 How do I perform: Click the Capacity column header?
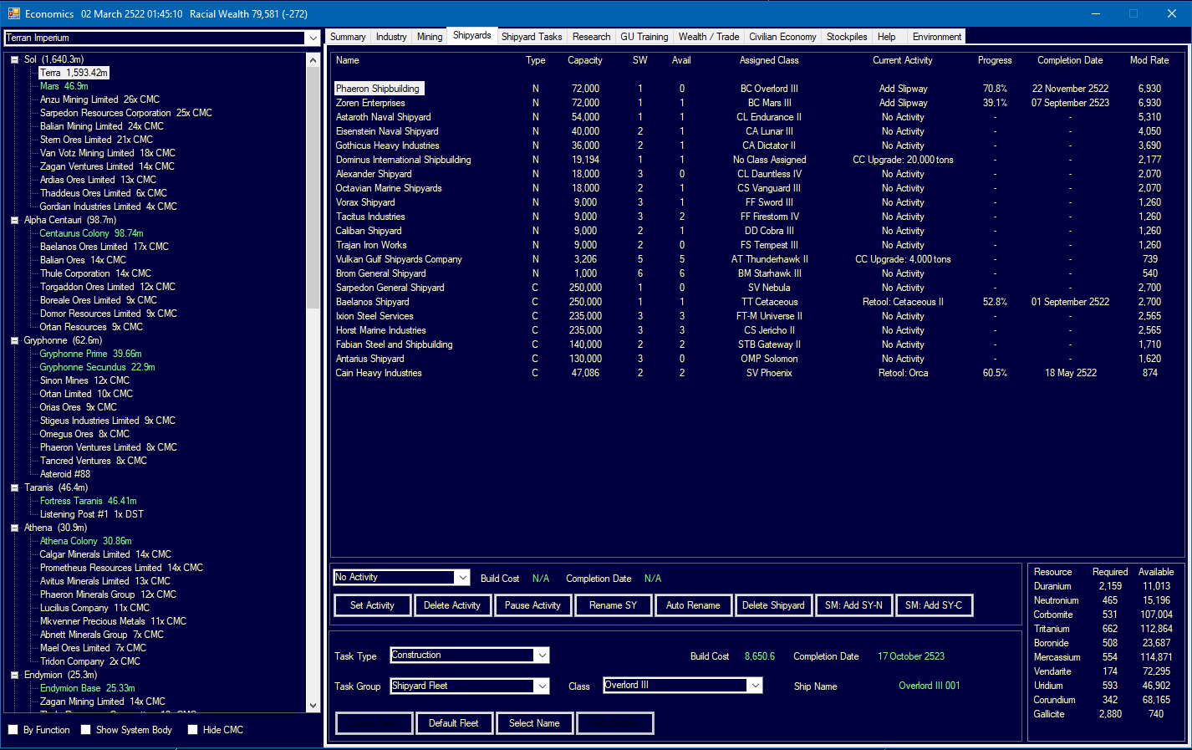(585, 60)
